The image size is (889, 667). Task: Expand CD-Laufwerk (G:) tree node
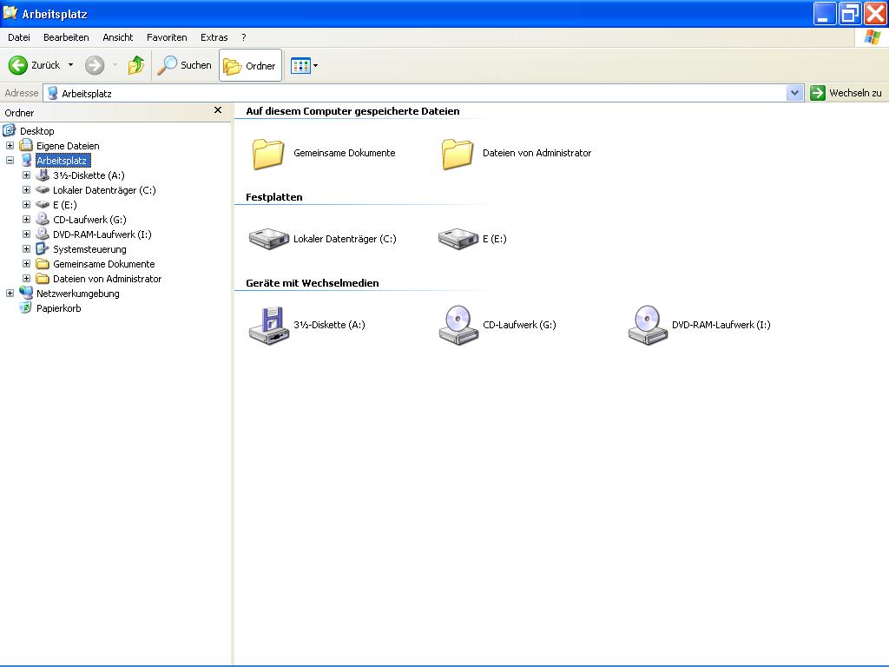pos(26,220)
